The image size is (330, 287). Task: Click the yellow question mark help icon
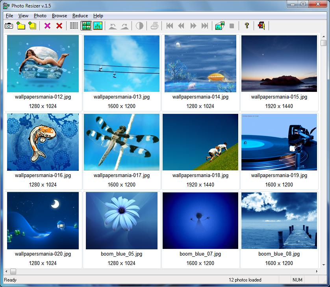coord(247,26)
